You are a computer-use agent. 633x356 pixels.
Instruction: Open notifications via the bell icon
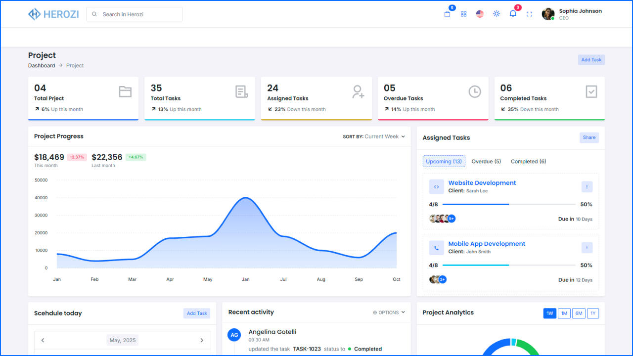coord(512,14)
